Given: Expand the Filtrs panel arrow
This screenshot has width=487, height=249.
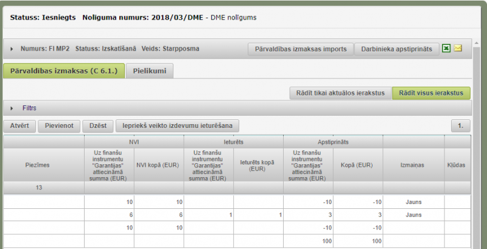Looking at the screenshot, I should tap(12, 108).
